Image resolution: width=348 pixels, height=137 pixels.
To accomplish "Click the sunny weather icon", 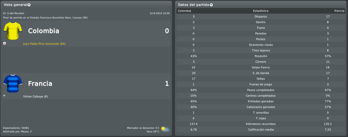I will point(165,129).
